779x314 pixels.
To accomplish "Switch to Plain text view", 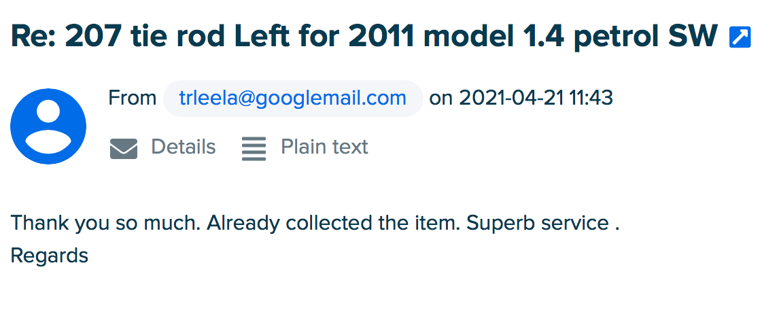I will [324, 147].
